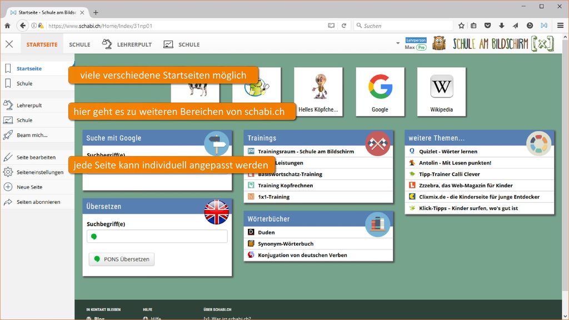Image resolution: width=569 pixels, height=320 pixels.
Task: Click the Übersetzen Suchbegriff input field
Action: pos(157,236)
